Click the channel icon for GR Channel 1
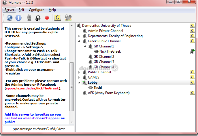 (90, 46)
